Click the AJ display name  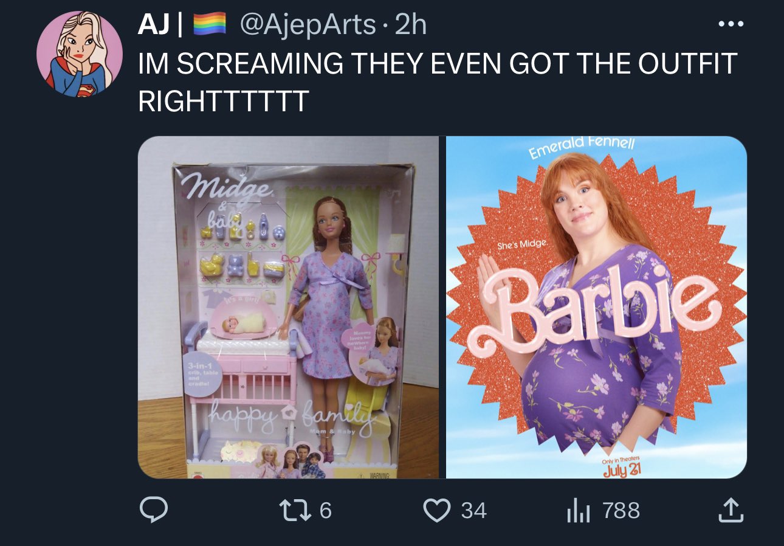(154, 25)
